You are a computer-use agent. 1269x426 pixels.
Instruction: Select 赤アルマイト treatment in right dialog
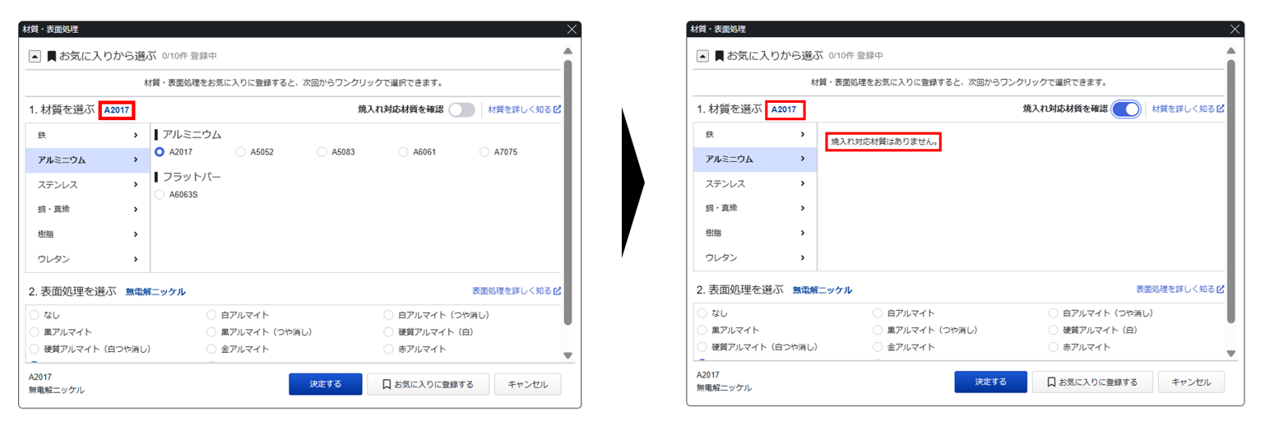1054,348
